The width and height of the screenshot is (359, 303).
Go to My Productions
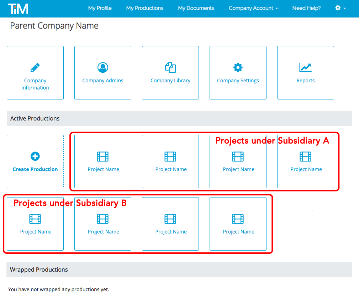pyautogui.click(x=145, y=8)
